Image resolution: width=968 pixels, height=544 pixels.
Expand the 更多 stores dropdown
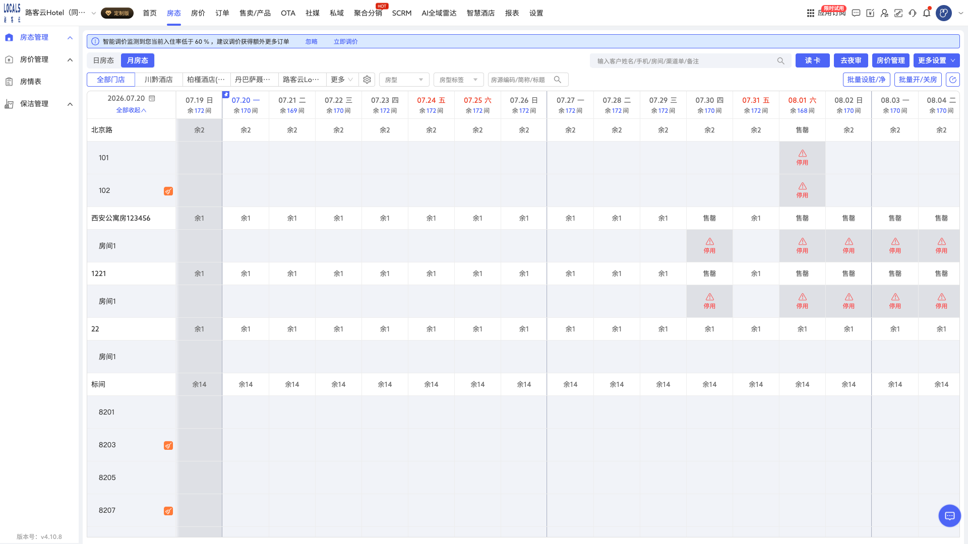[342, 80]
